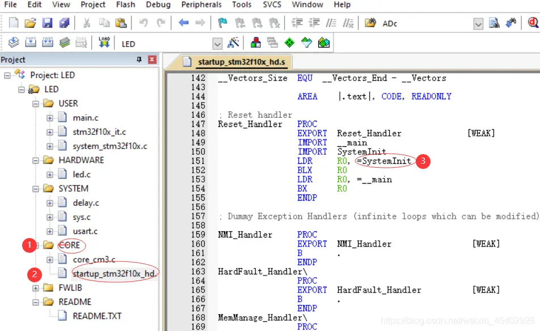Click the Navigate Backwards blue arrow
The image size is (540, 331).
tap(183, 23)
